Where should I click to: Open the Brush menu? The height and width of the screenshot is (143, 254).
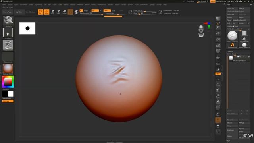10,4
